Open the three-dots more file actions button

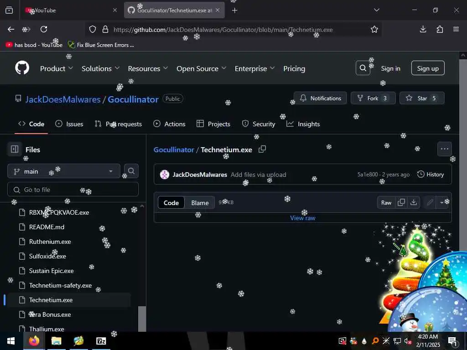[x=444, y=149]
